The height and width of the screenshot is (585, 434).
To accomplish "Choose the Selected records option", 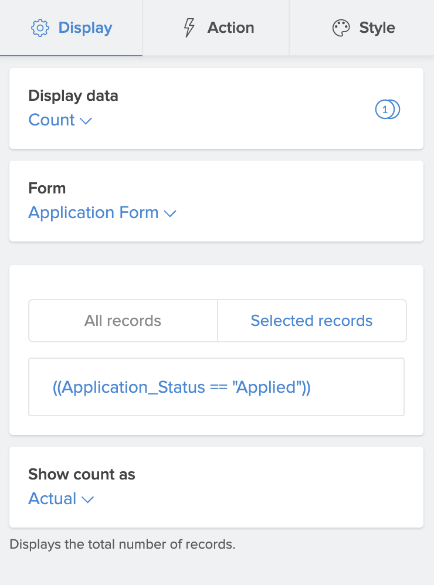I will point(311,321).
